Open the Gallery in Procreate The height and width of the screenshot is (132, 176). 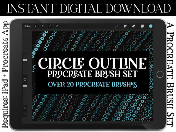(x=28, y=26)
